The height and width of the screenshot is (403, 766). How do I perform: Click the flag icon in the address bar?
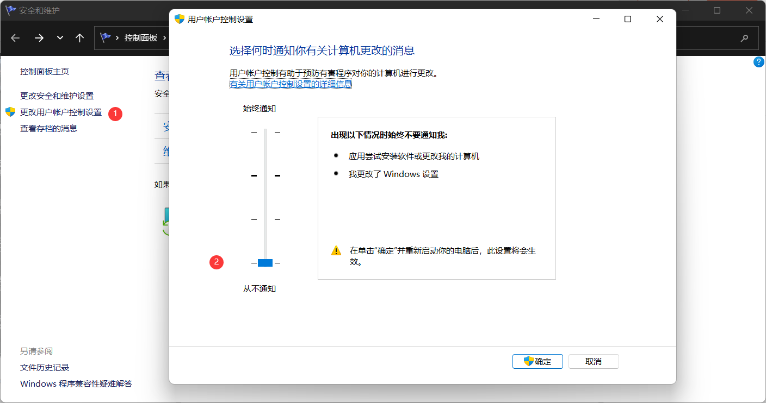106,37
